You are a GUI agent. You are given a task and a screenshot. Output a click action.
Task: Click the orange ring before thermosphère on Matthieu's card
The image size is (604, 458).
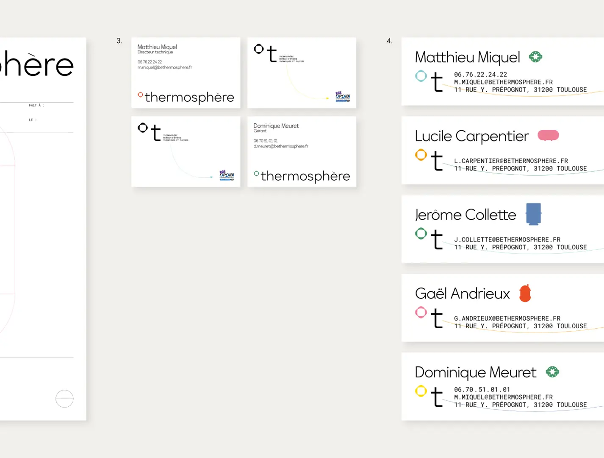click(x=140, y=95)
